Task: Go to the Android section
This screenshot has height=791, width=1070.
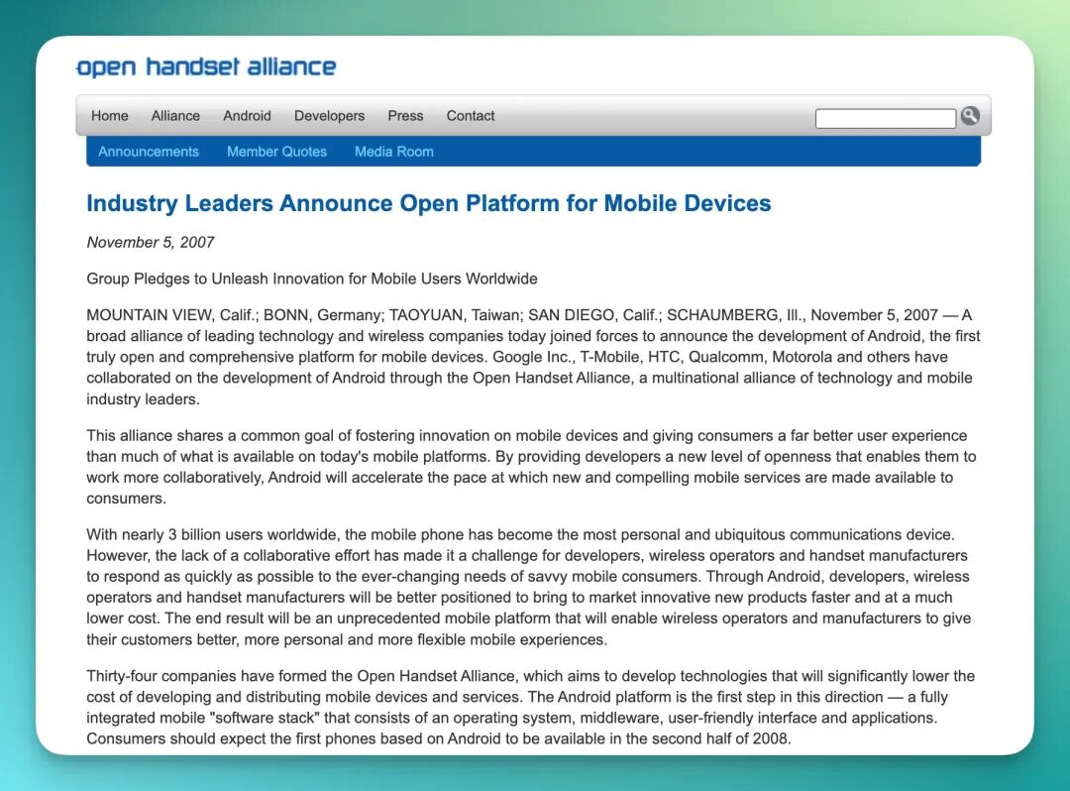Action: pyautogui.click(x=247, y=116)
